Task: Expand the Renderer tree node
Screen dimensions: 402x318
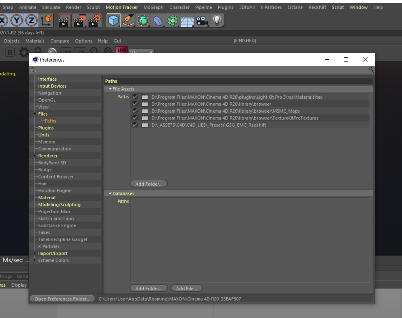Action: coord(35,156)
